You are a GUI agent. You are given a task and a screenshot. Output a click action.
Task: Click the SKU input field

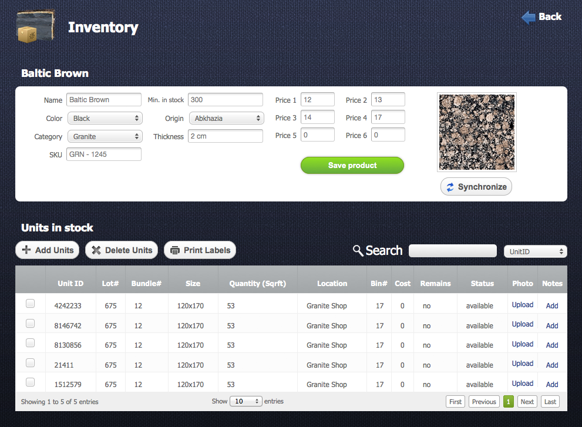[104, 154]
